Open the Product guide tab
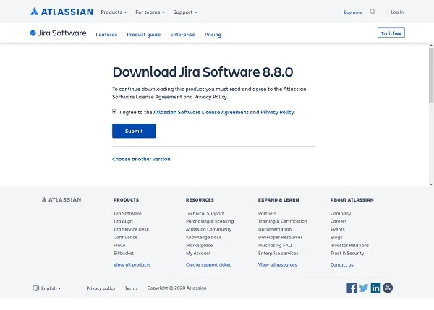 (x=144, y=35)
